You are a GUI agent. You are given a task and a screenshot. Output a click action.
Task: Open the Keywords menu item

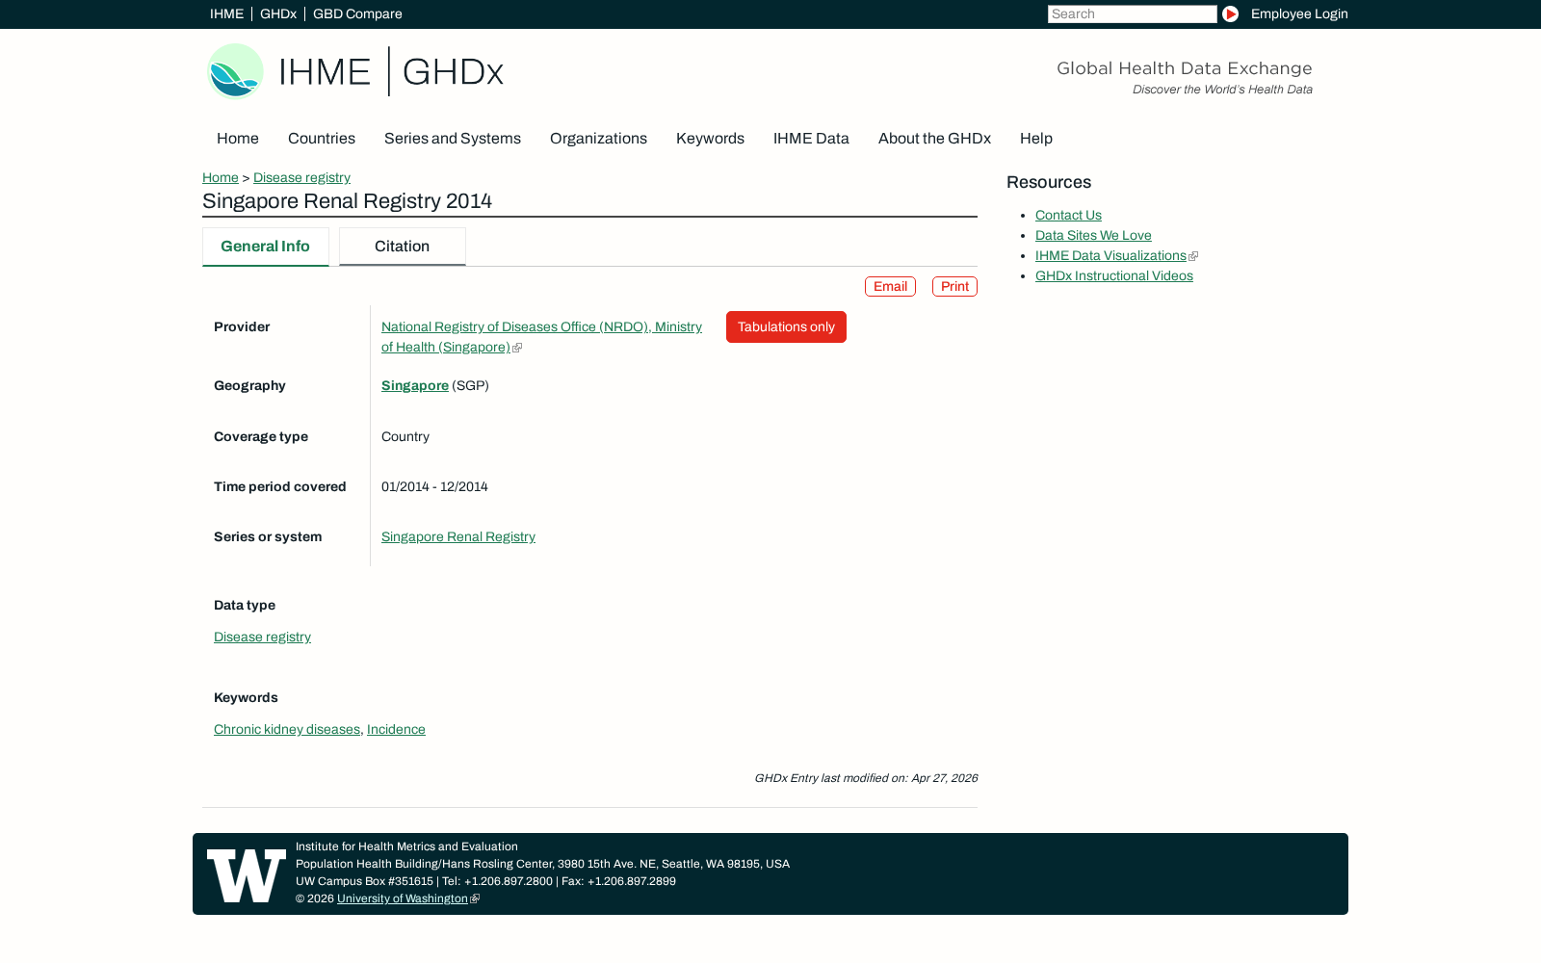(710, 139)
